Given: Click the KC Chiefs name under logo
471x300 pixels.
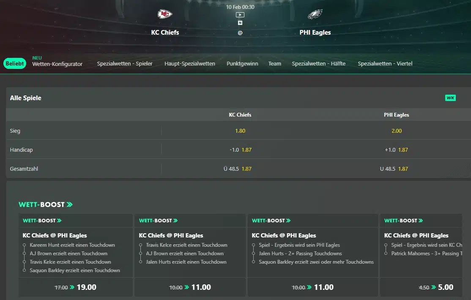Looking at the screenshot, I should coord(165,33).
